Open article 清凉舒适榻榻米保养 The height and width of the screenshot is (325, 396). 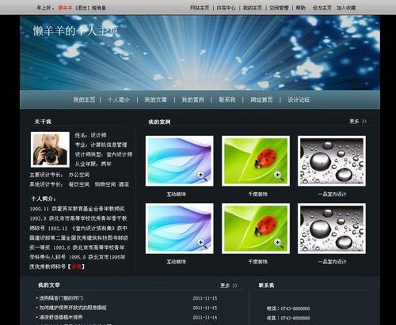click(x=61, y=317)
